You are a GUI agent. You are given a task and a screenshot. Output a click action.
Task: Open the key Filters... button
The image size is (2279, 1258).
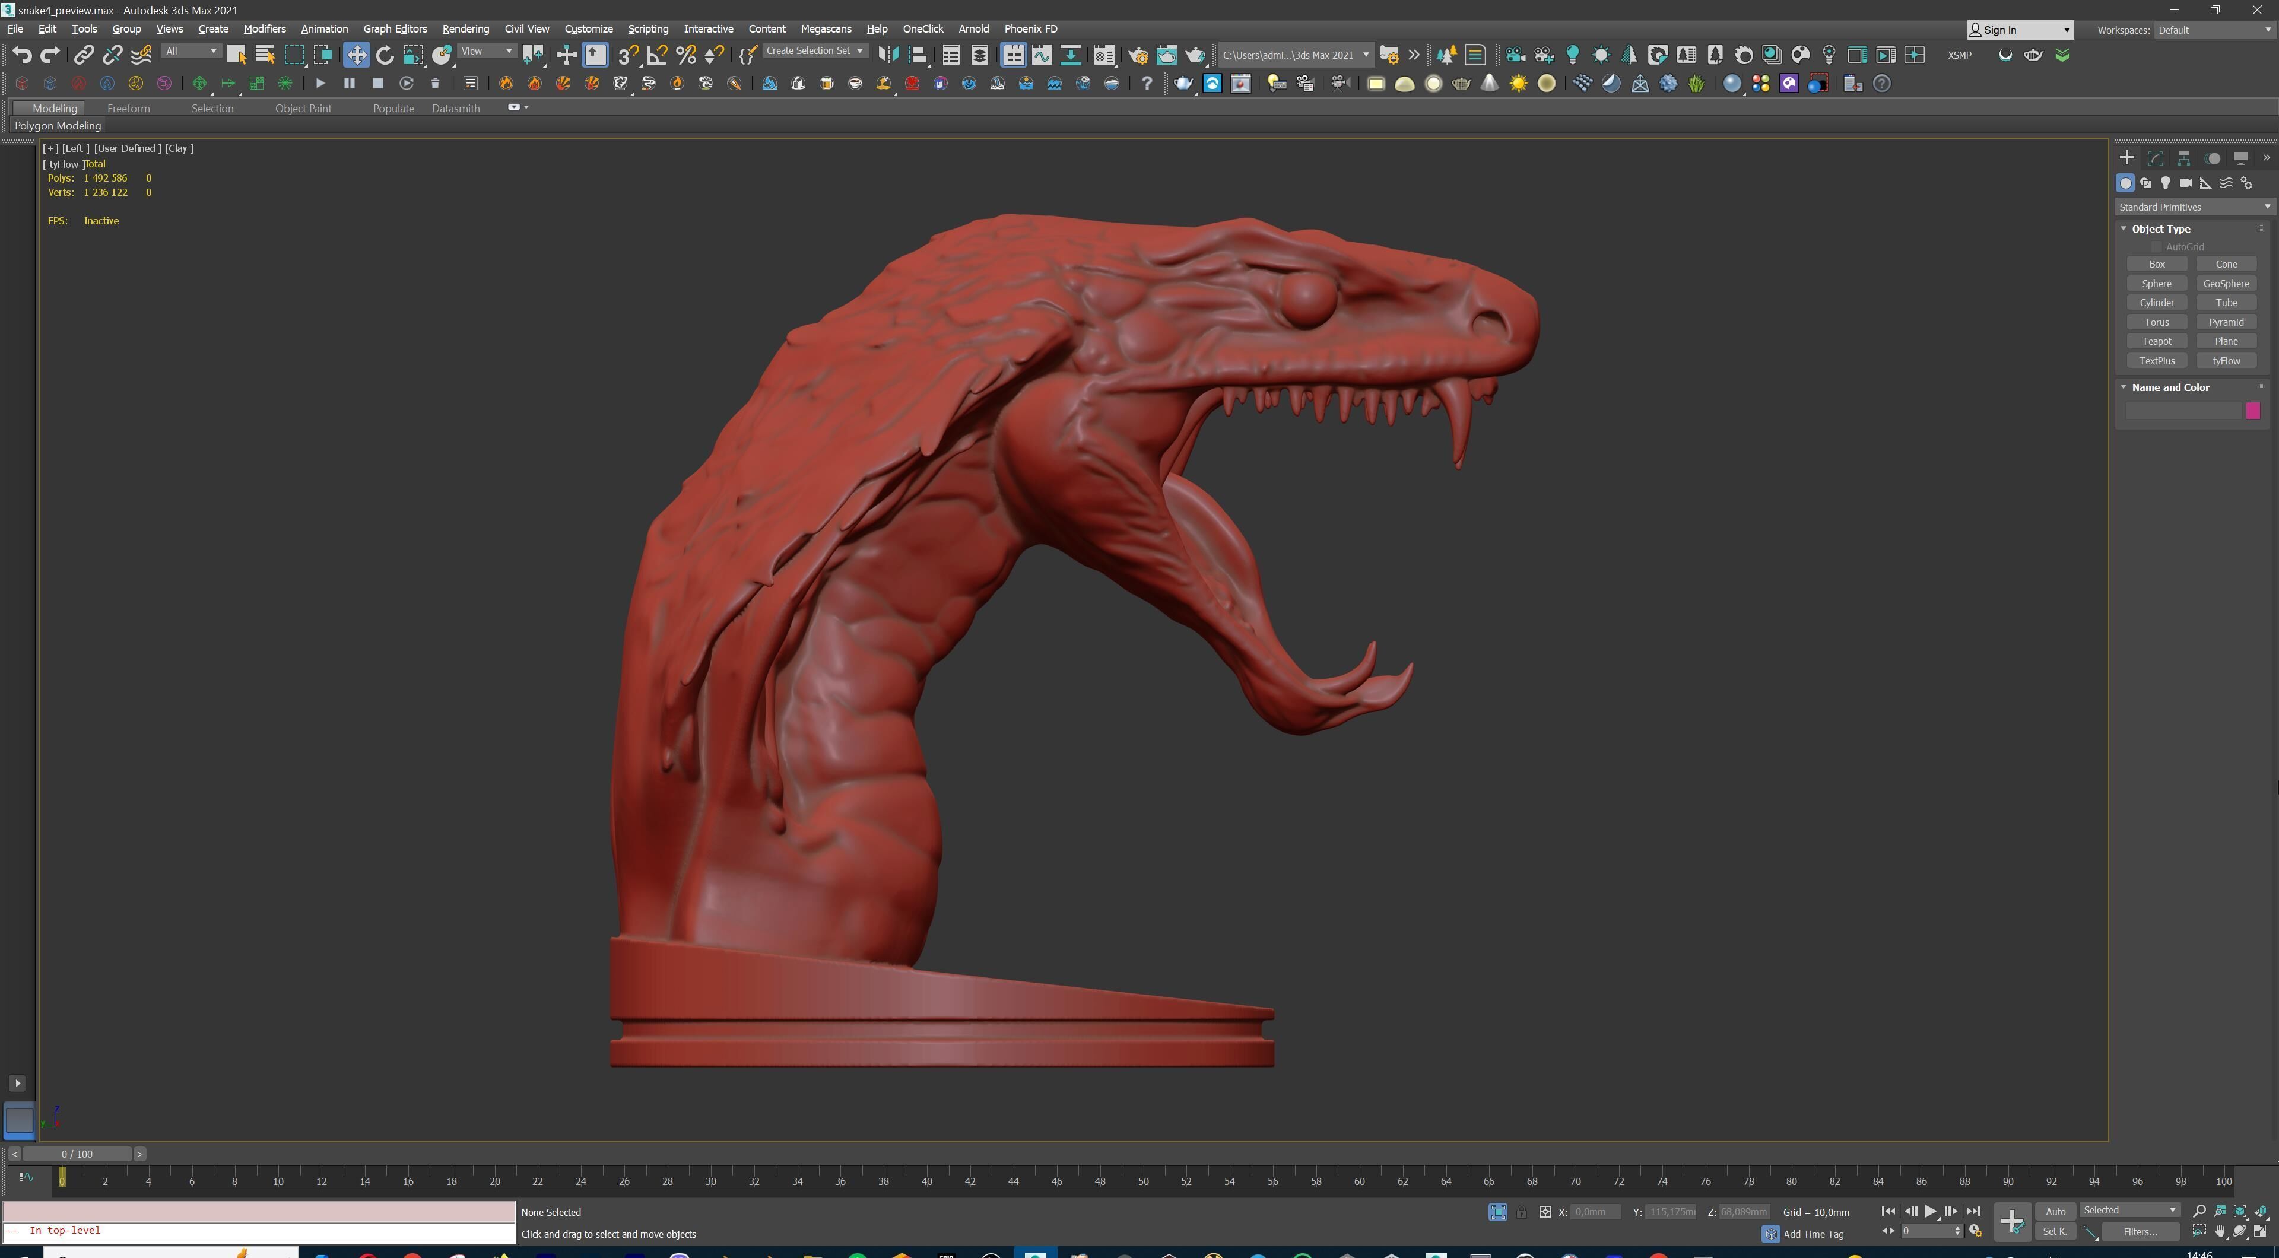coord(2140,1231)
